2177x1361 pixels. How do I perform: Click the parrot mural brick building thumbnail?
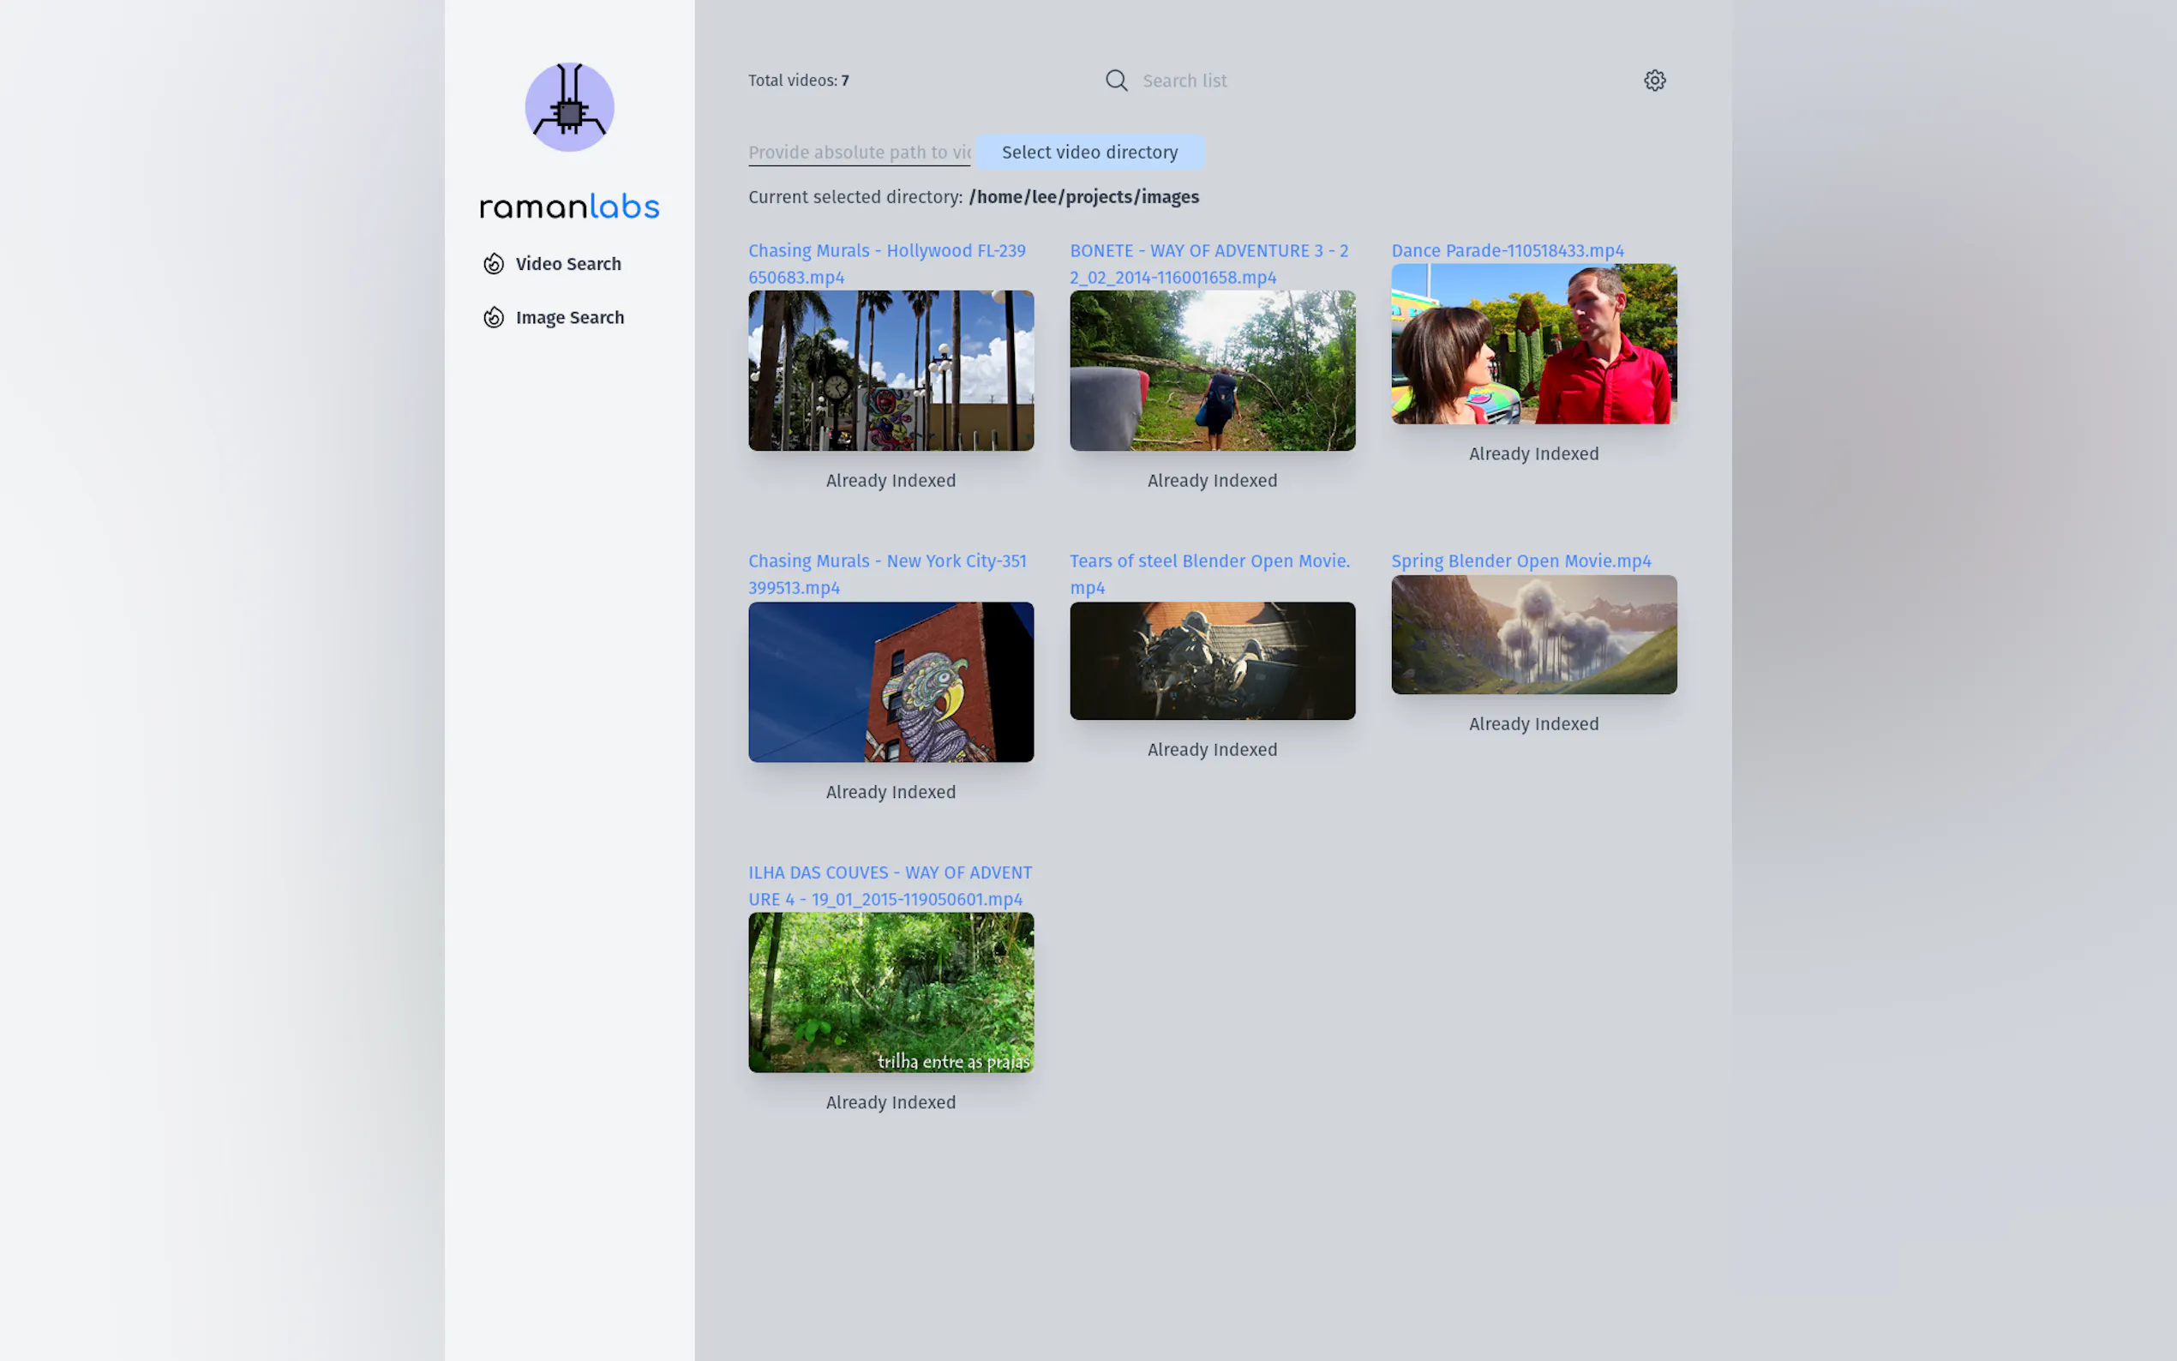891,682
